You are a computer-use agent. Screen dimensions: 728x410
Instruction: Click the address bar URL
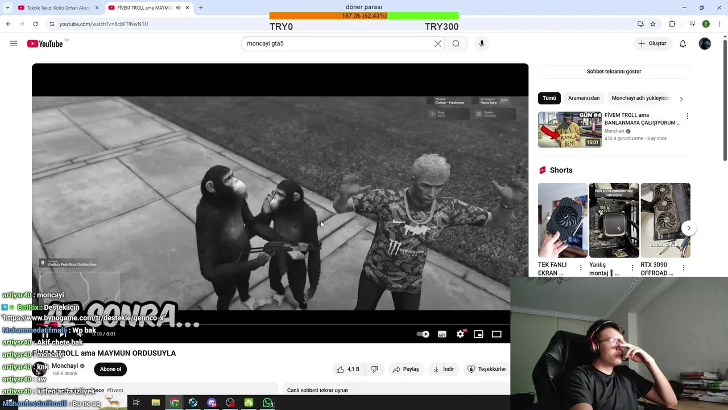pyautogui.click(x=104, y=24)
